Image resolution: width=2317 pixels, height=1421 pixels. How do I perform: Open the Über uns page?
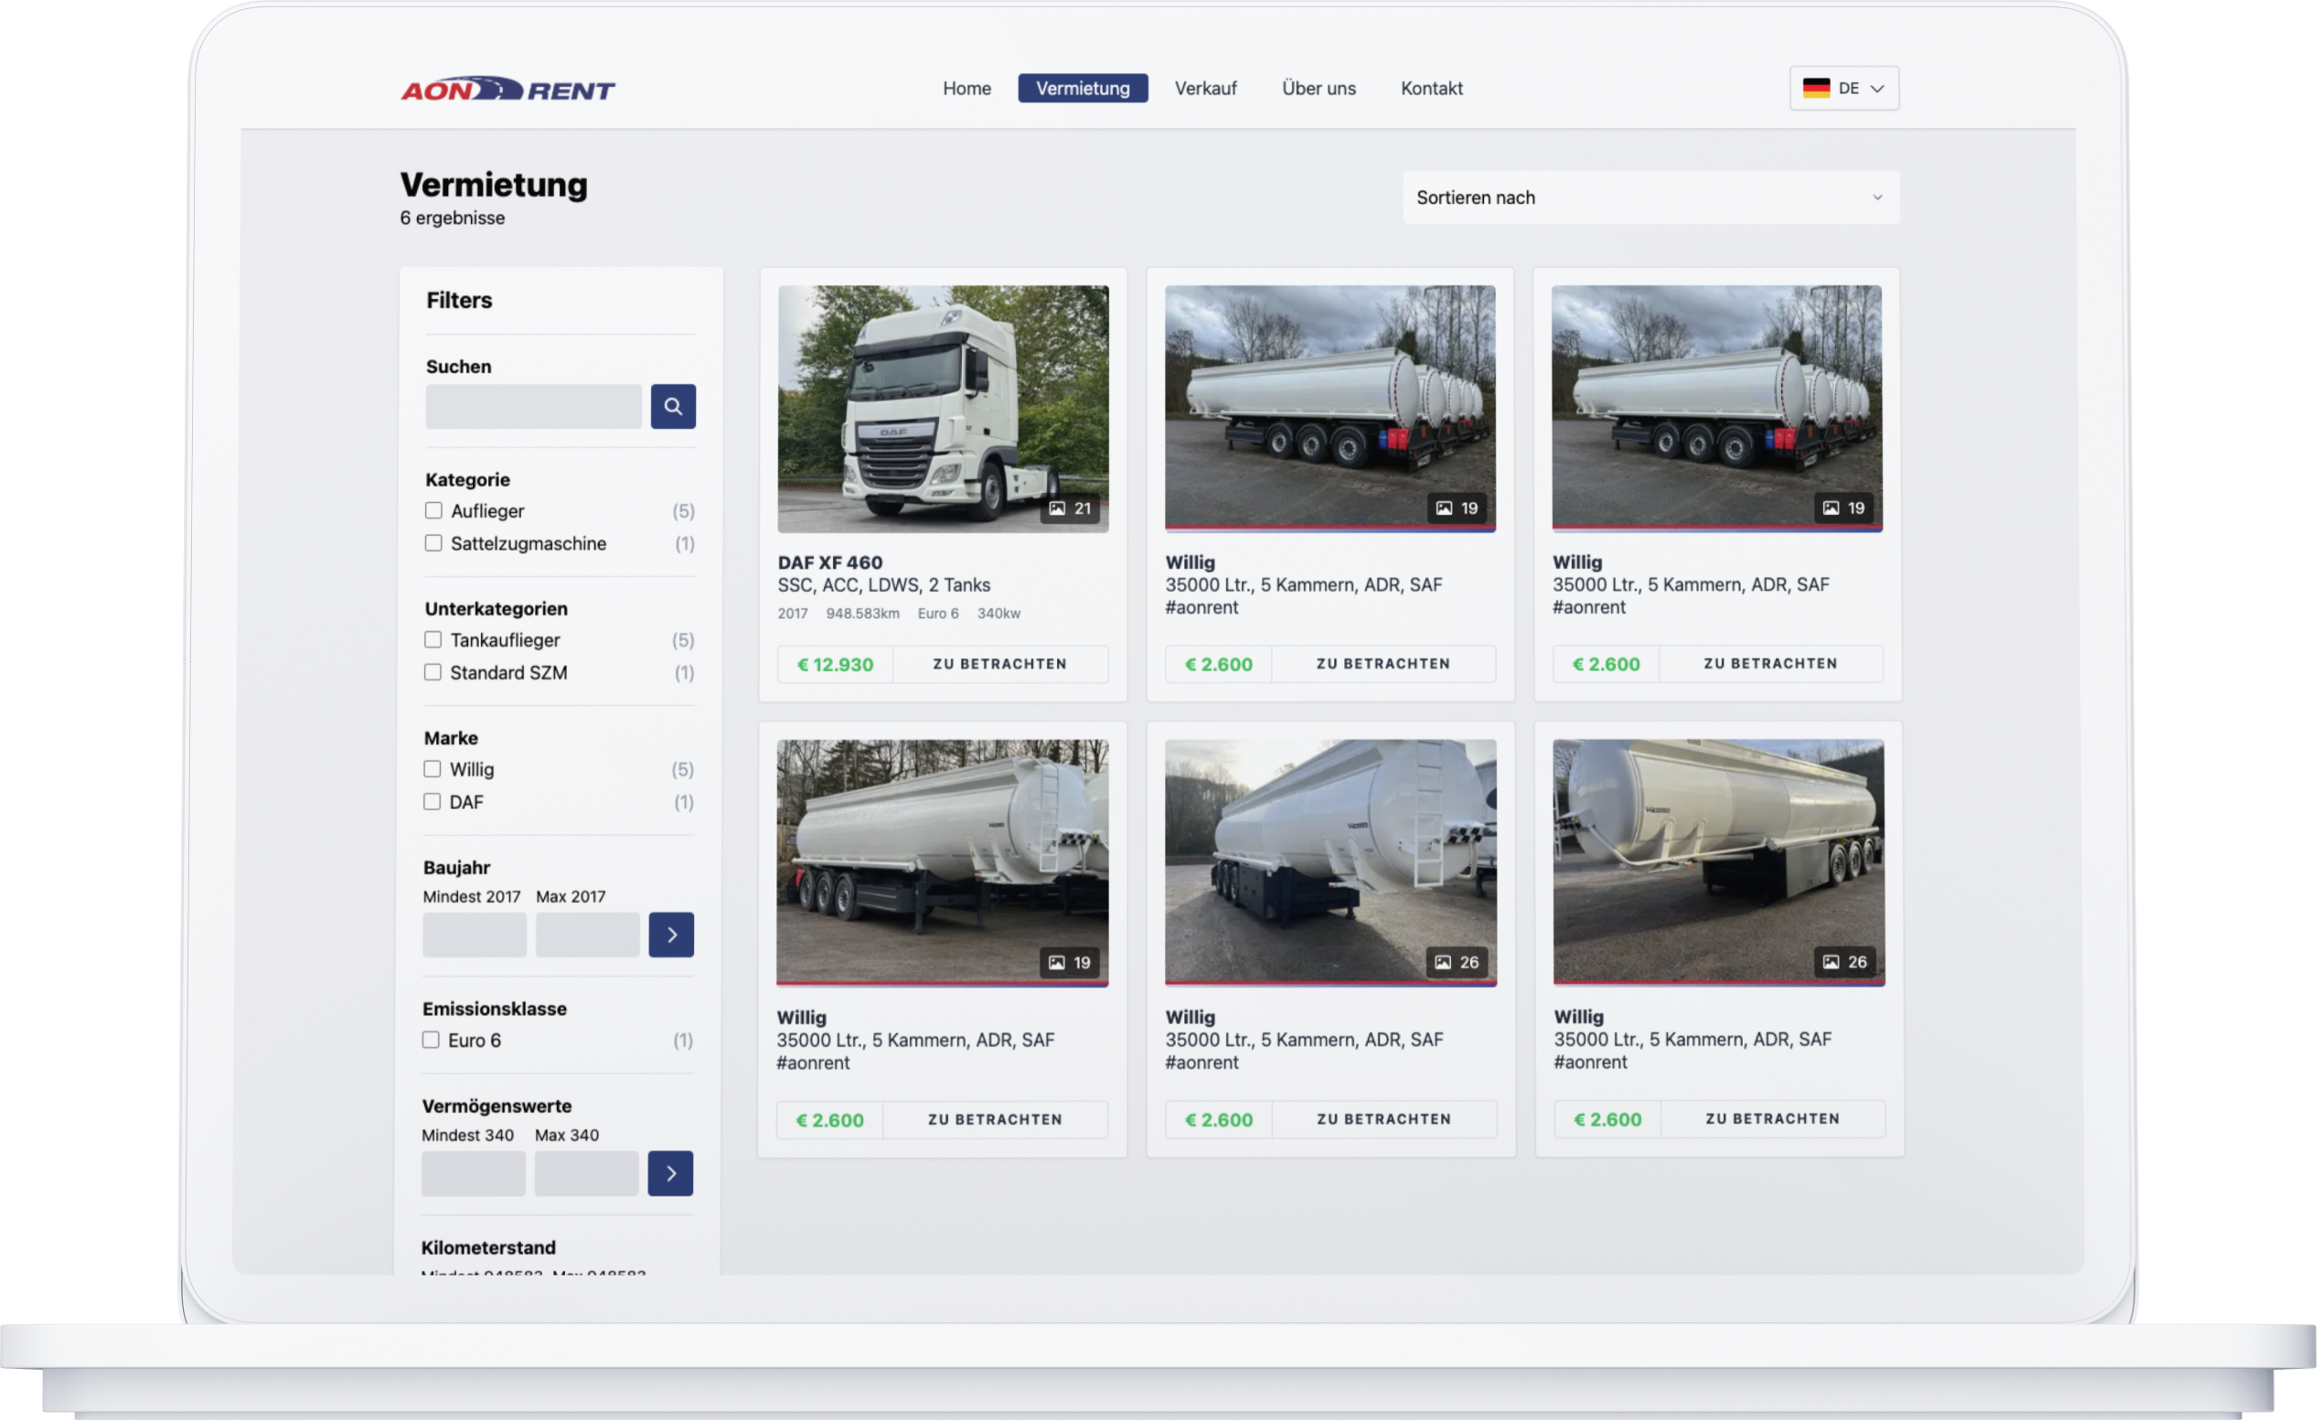(x=1319, y=89)
